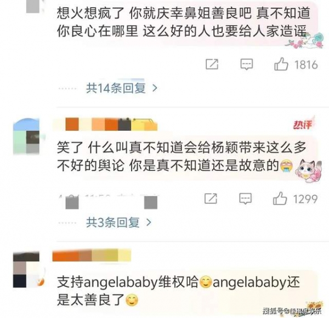Tap chevron next to 共14条回复
The width and height of the screenshot is (329, 318).
click(155, 88)
